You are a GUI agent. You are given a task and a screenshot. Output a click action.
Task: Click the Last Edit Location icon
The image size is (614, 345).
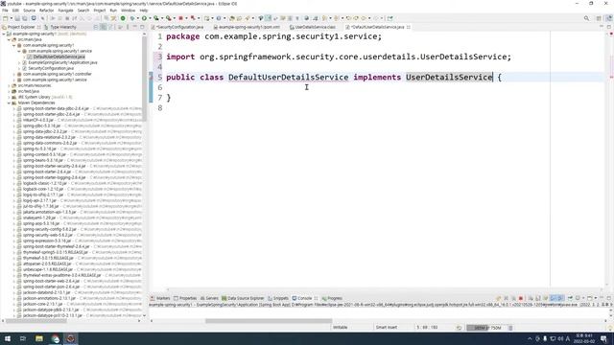(x=348, y=18)
